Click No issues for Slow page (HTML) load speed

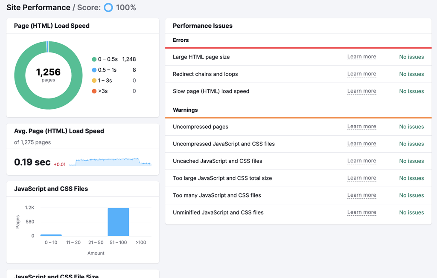pos(411,91)
